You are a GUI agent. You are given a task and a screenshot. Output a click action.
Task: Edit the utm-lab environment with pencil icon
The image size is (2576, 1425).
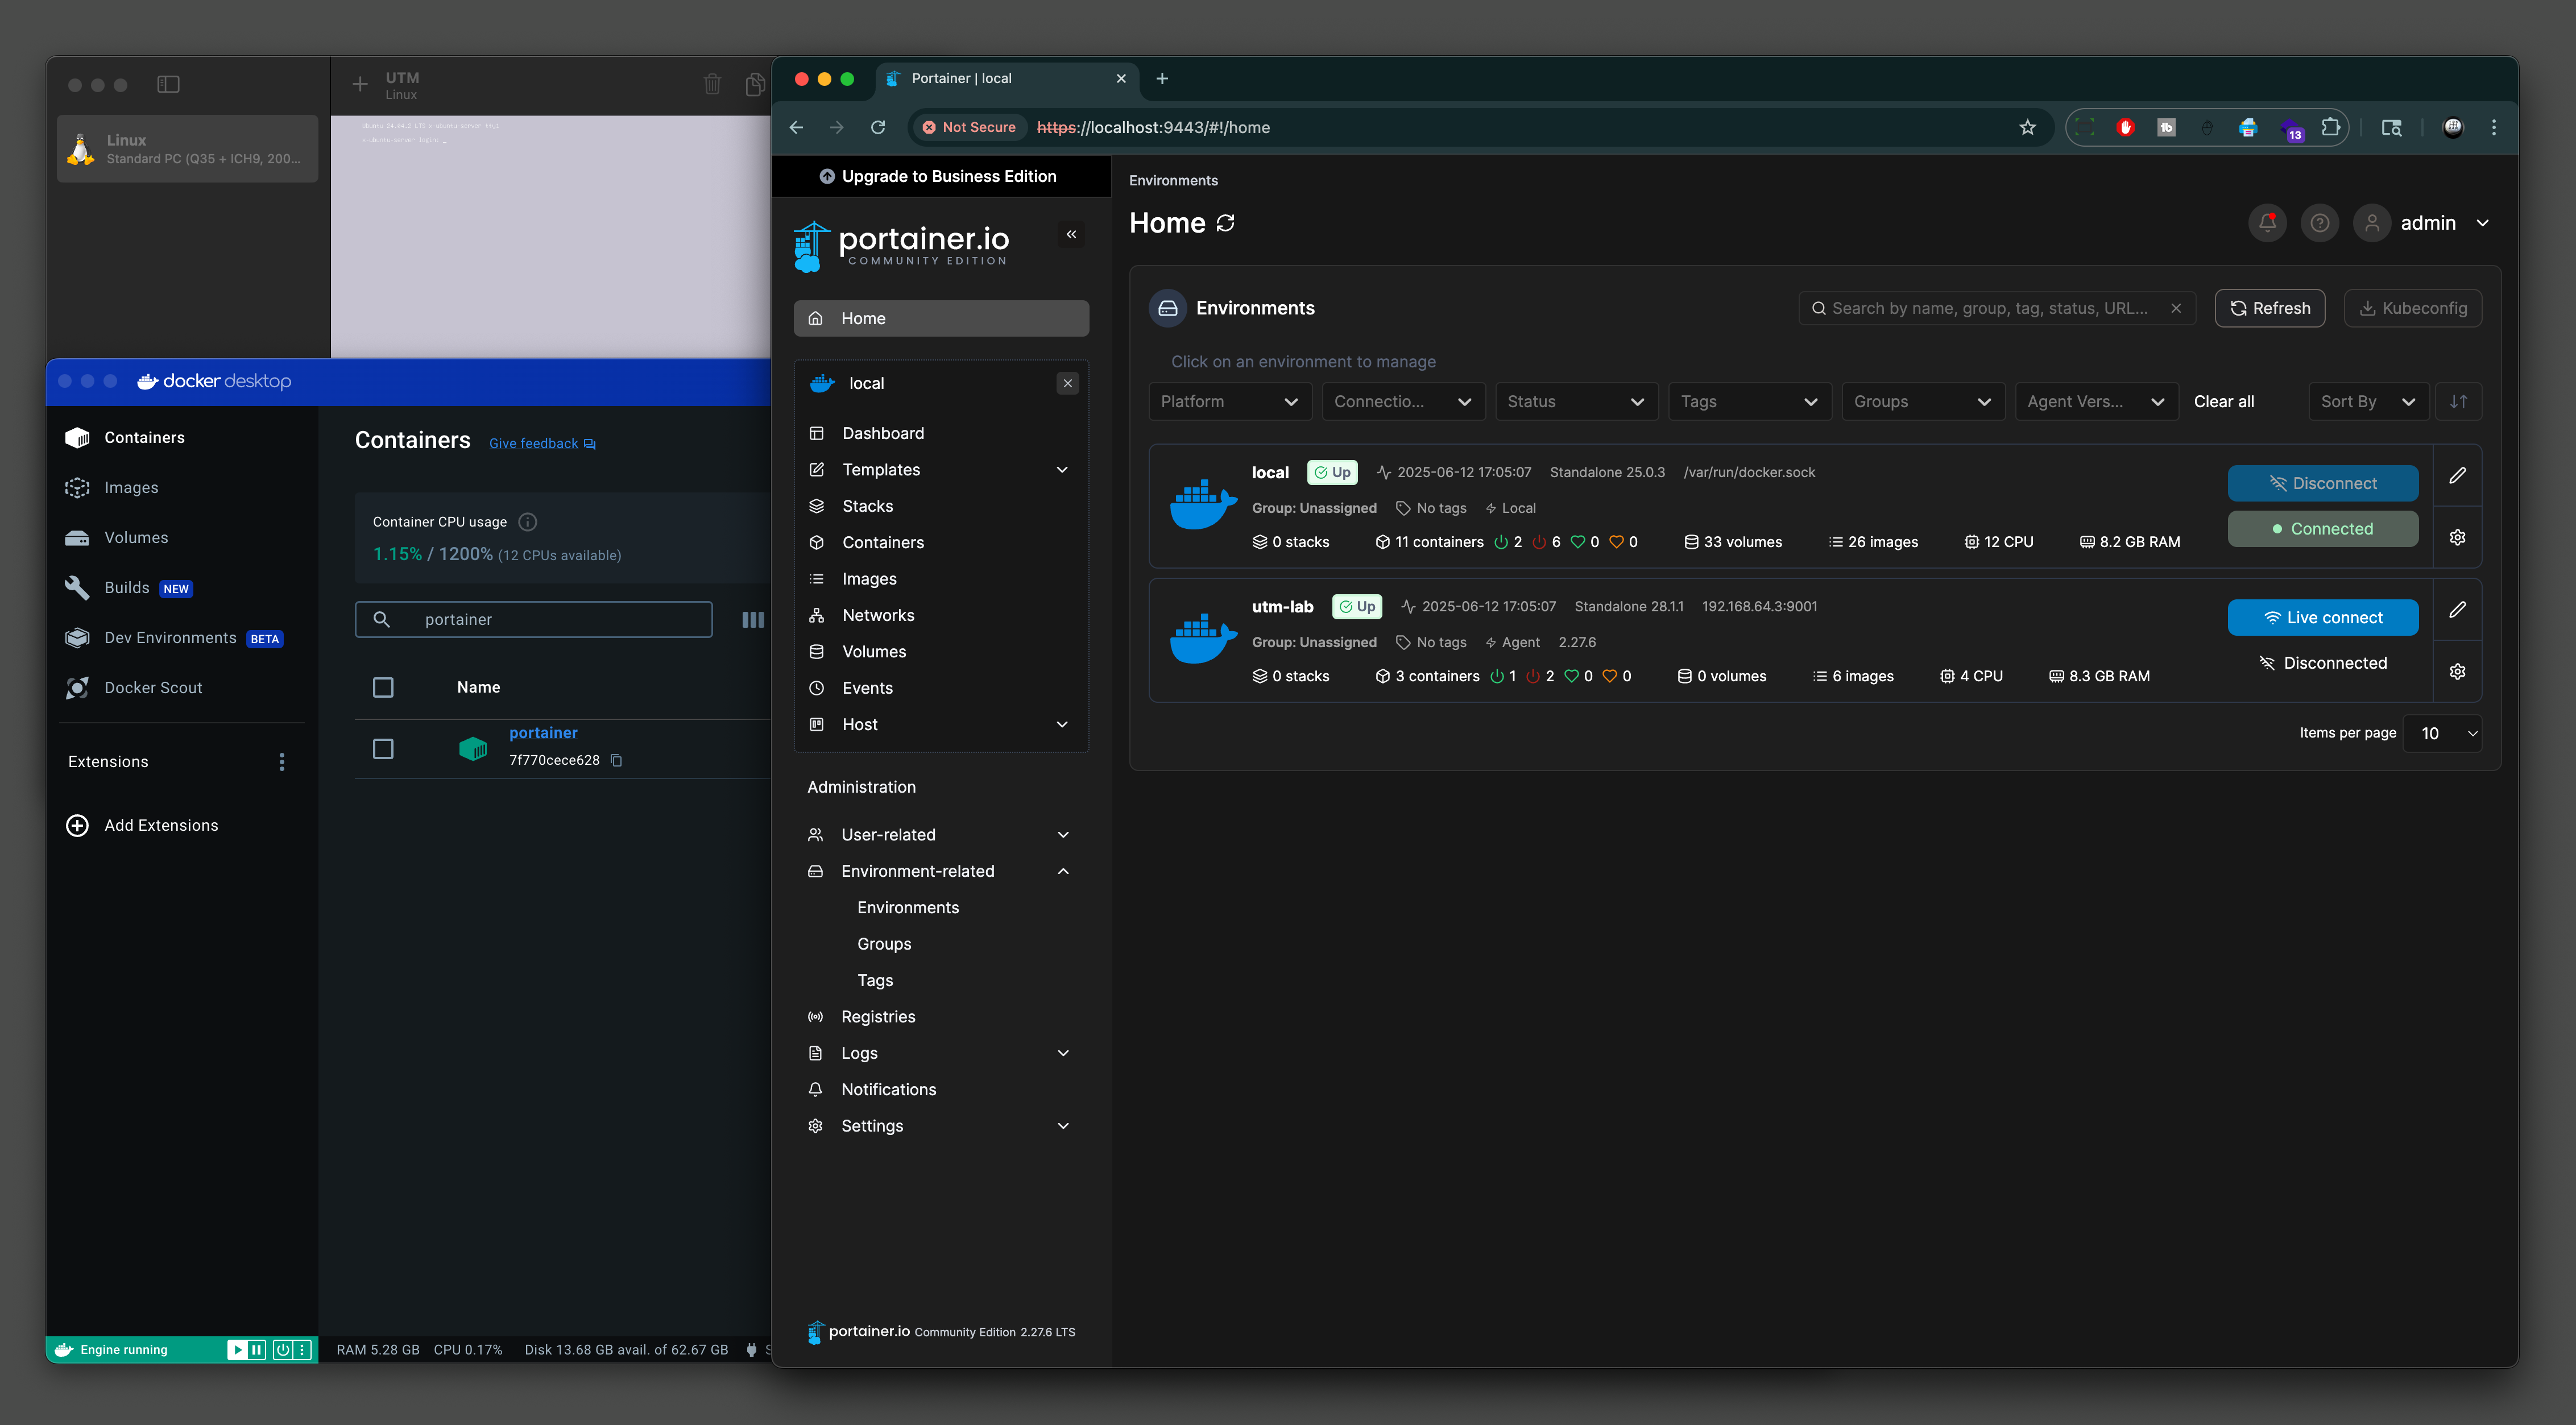[x=2457, y=610]
